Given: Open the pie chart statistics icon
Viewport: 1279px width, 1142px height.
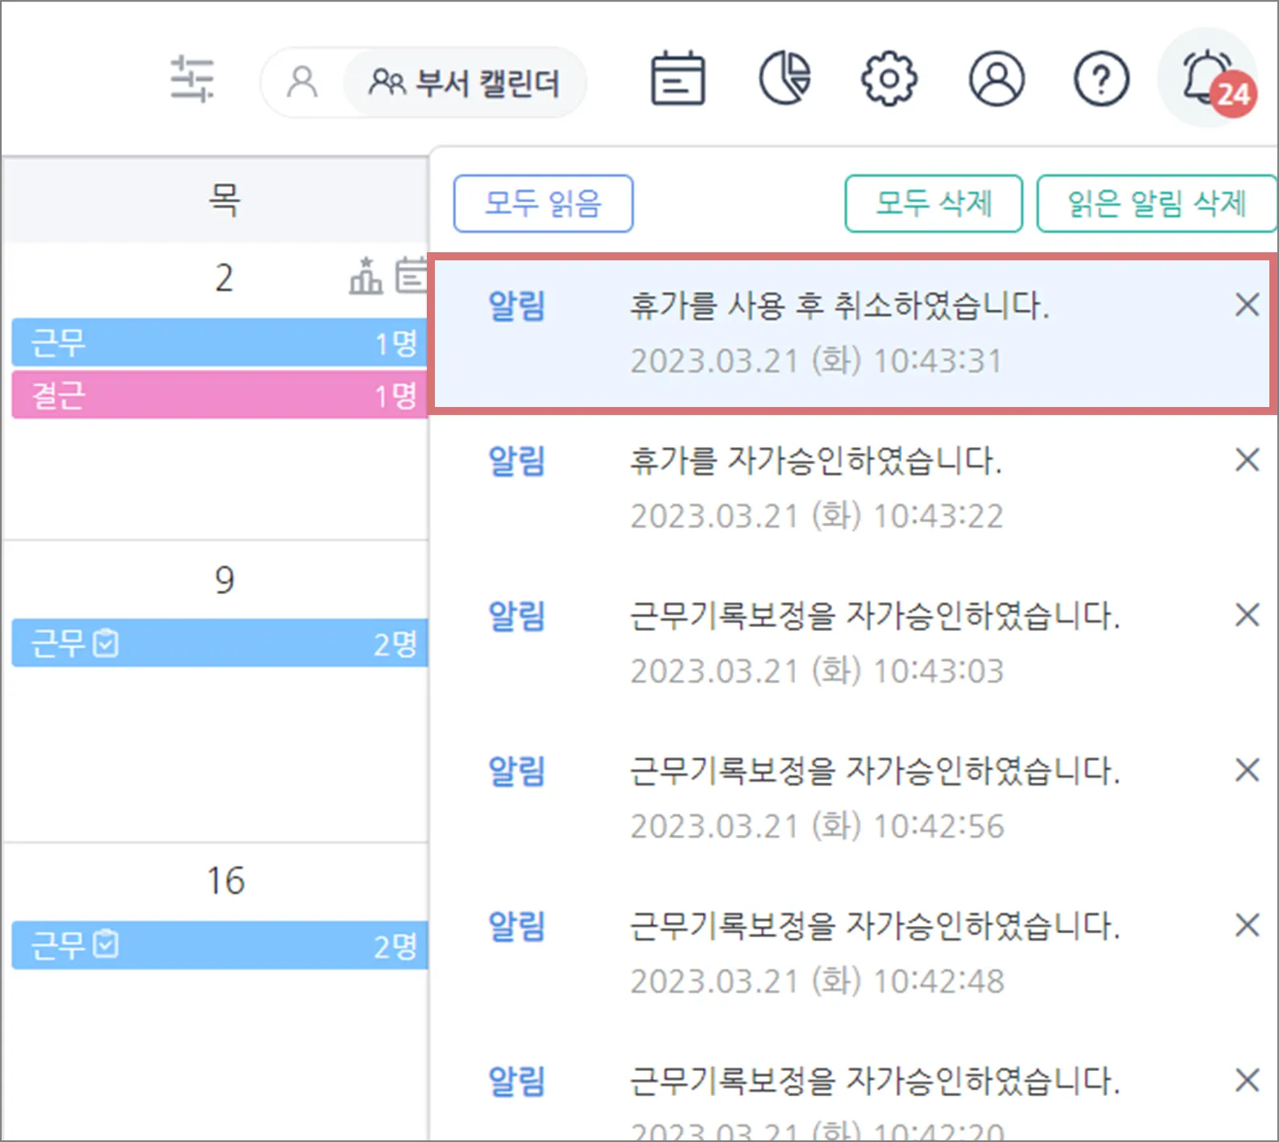Looking at the screenshot, I should [784, 79].
